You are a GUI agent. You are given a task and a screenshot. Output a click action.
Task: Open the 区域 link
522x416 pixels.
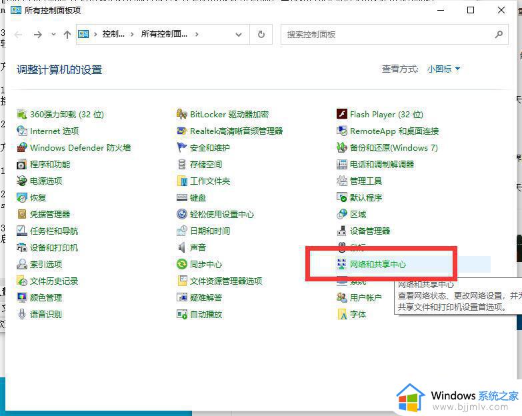[x=358, y=214]
